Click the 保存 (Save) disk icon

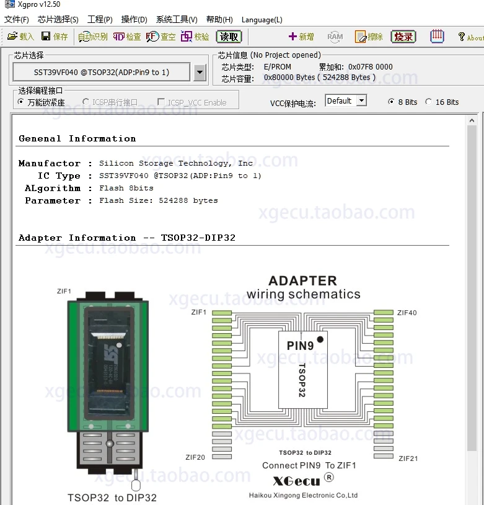[x=46, y=37]
